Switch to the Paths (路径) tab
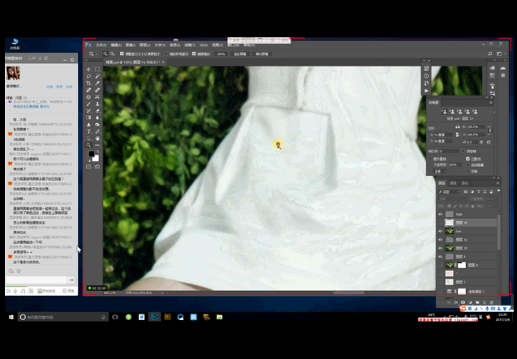The width and height of the screenshot is (517, 359). (x=464, y=183)
